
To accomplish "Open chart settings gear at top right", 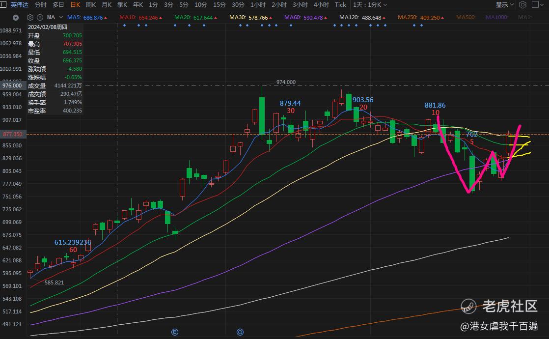I will (x=522, y=4).
